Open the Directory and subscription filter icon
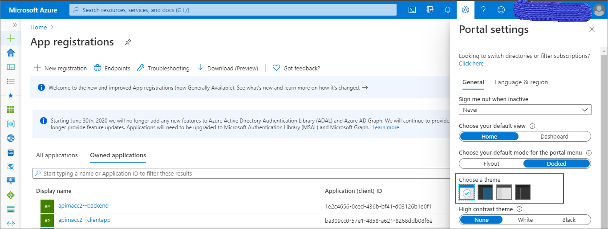Screen dimensions: 608x229 coord(430,9)
